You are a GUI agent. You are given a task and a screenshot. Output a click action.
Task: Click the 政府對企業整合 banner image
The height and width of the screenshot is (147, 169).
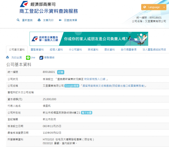tap(89, 39)
